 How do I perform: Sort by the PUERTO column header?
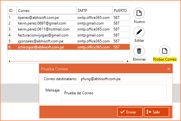click(x=121, y=11)
